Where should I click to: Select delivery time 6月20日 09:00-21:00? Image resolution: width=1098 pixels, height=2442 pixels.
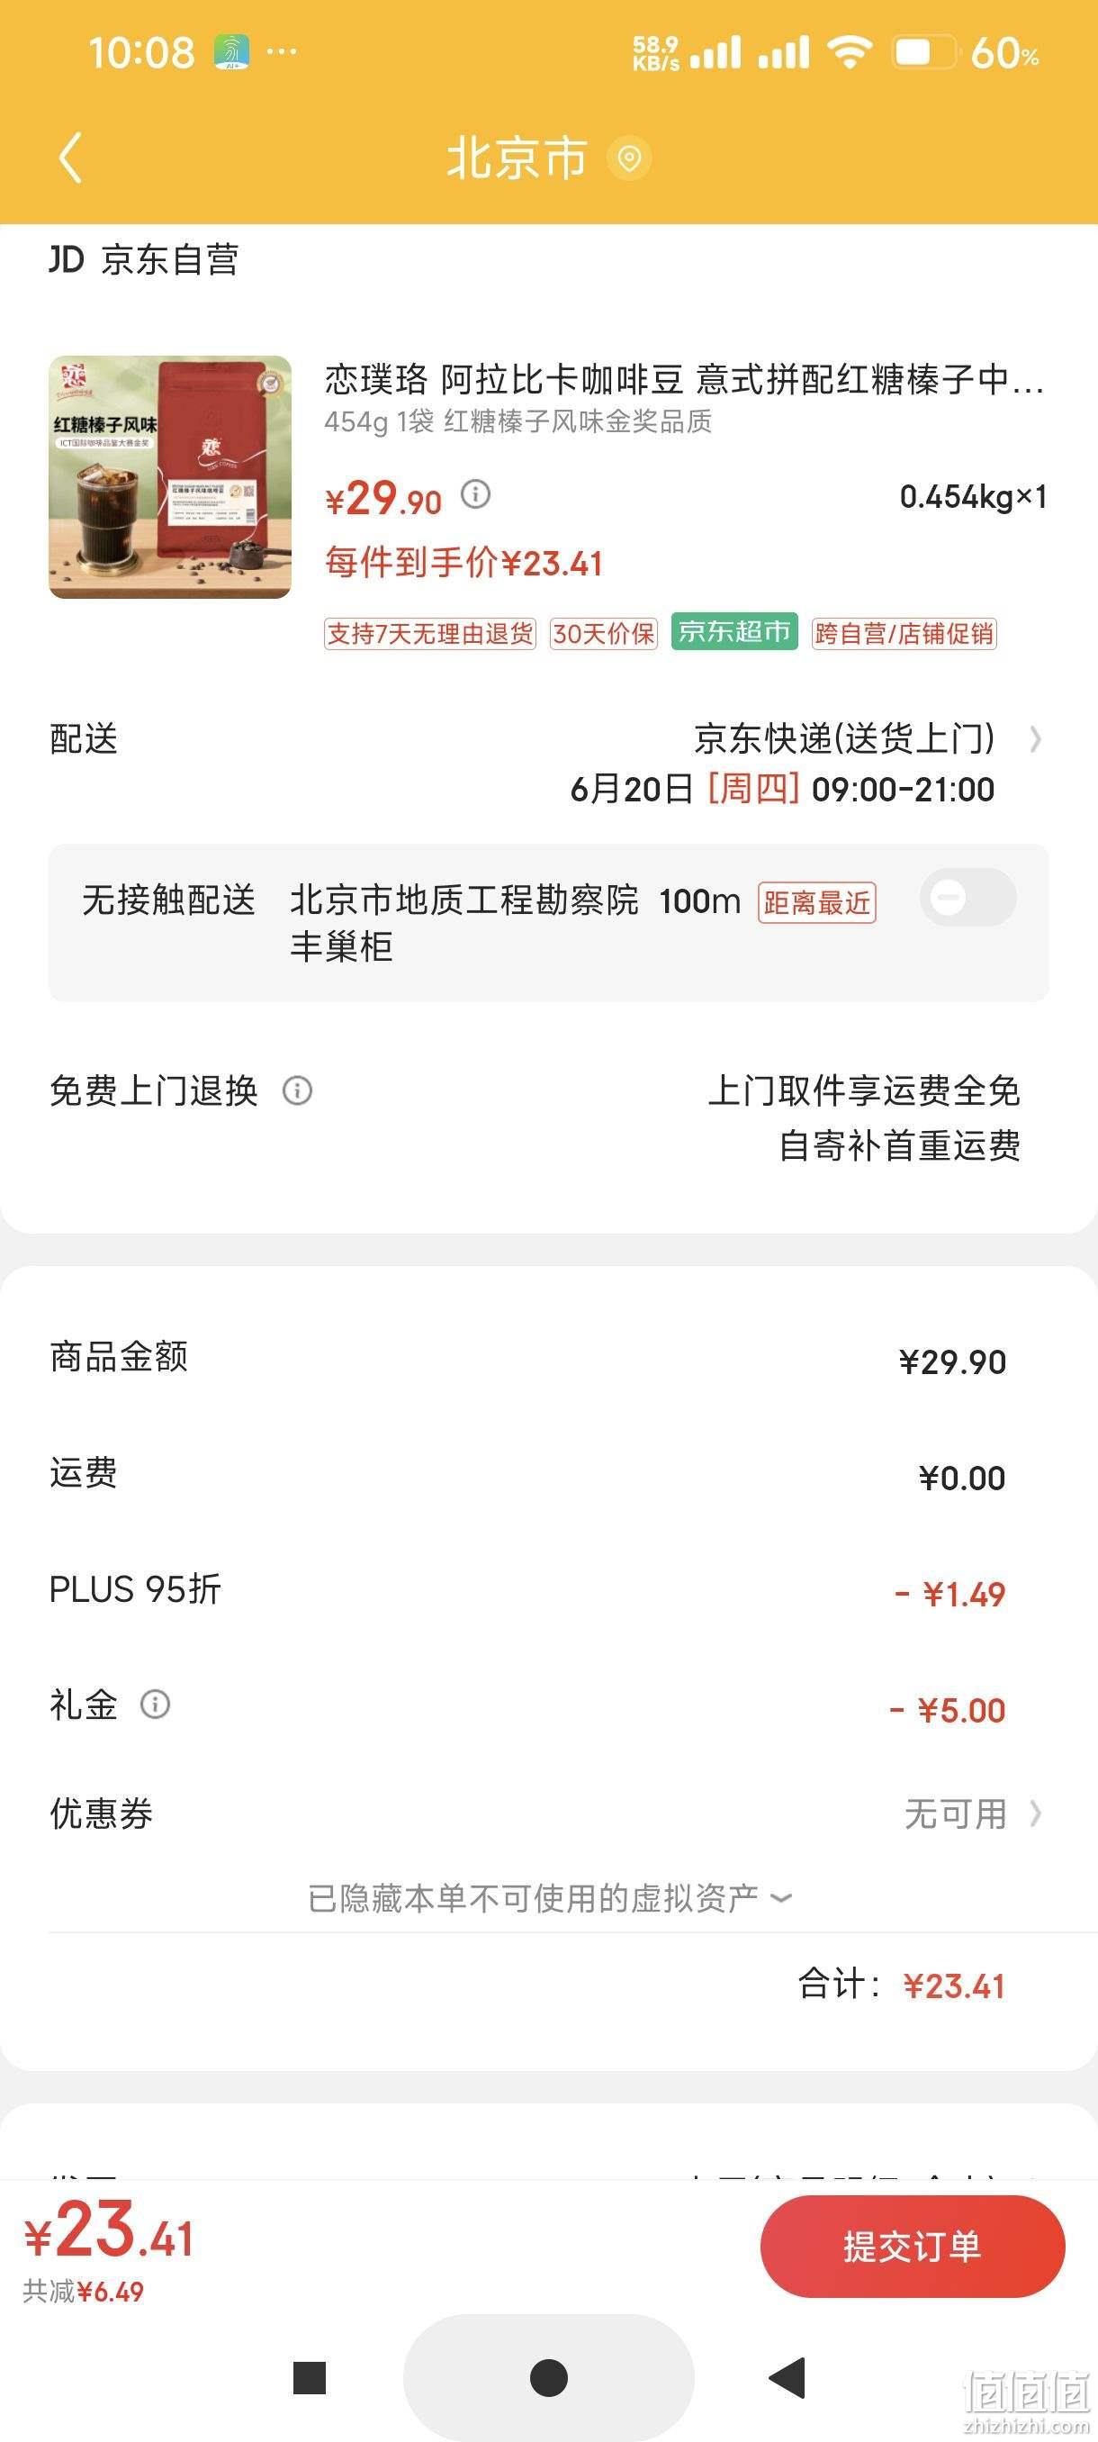point(781,789)
